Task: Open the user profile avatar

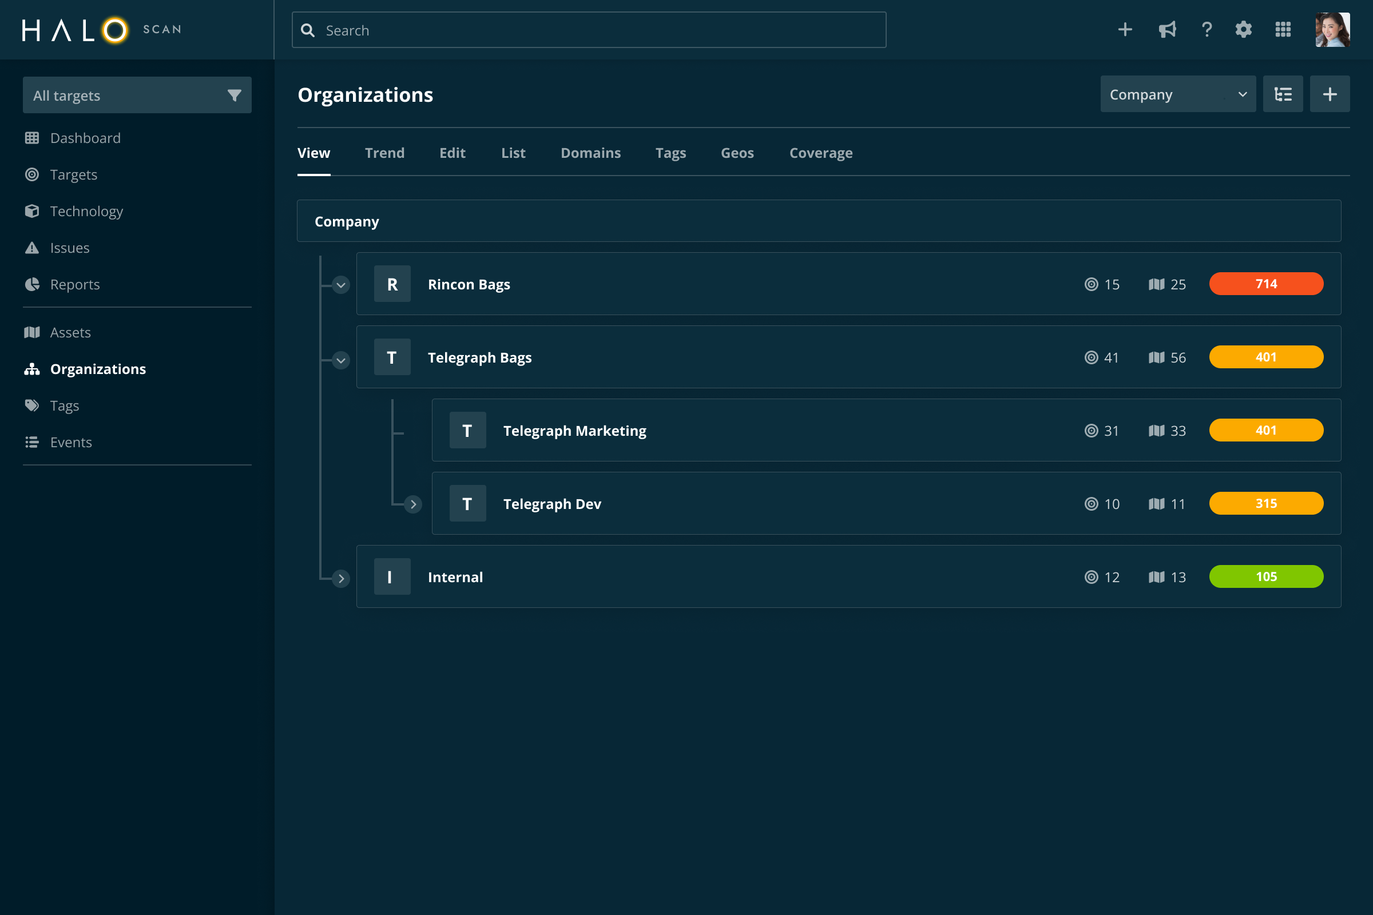Action: tap(1332, 30)
